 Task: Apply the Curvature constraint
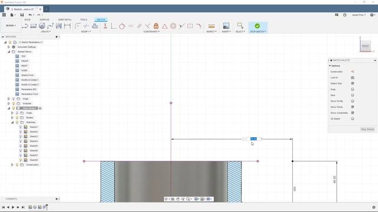[x=198, y=26]
